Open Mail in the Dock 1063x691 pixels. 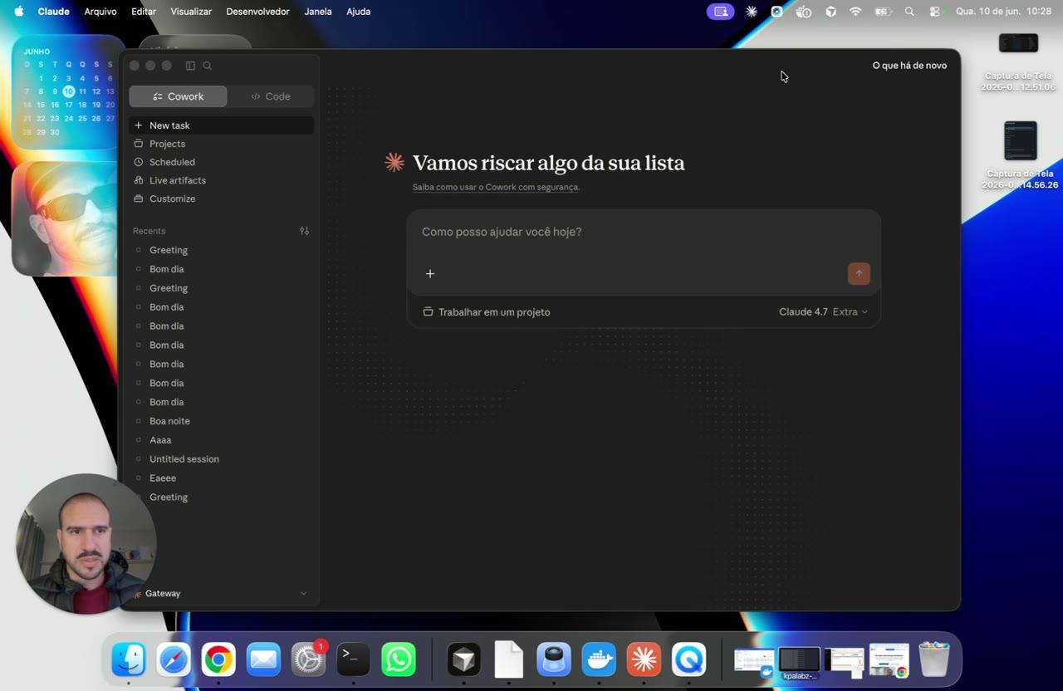point(263,660)
